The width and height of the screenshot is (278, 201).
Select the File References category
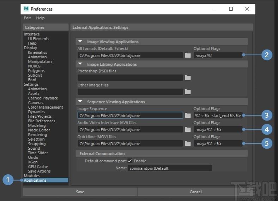(x=42, y=121)
